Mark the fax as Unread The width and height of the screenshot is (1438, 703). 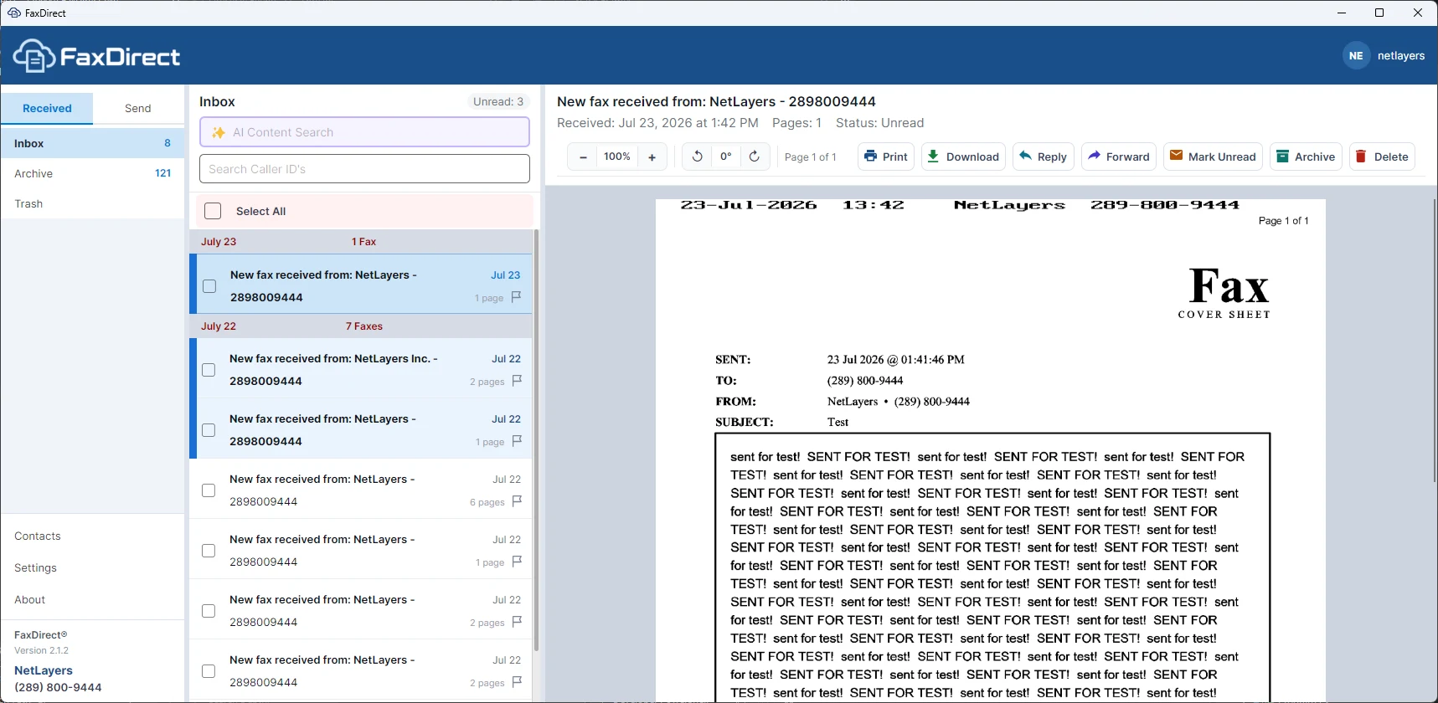(x=1213, y=157)
